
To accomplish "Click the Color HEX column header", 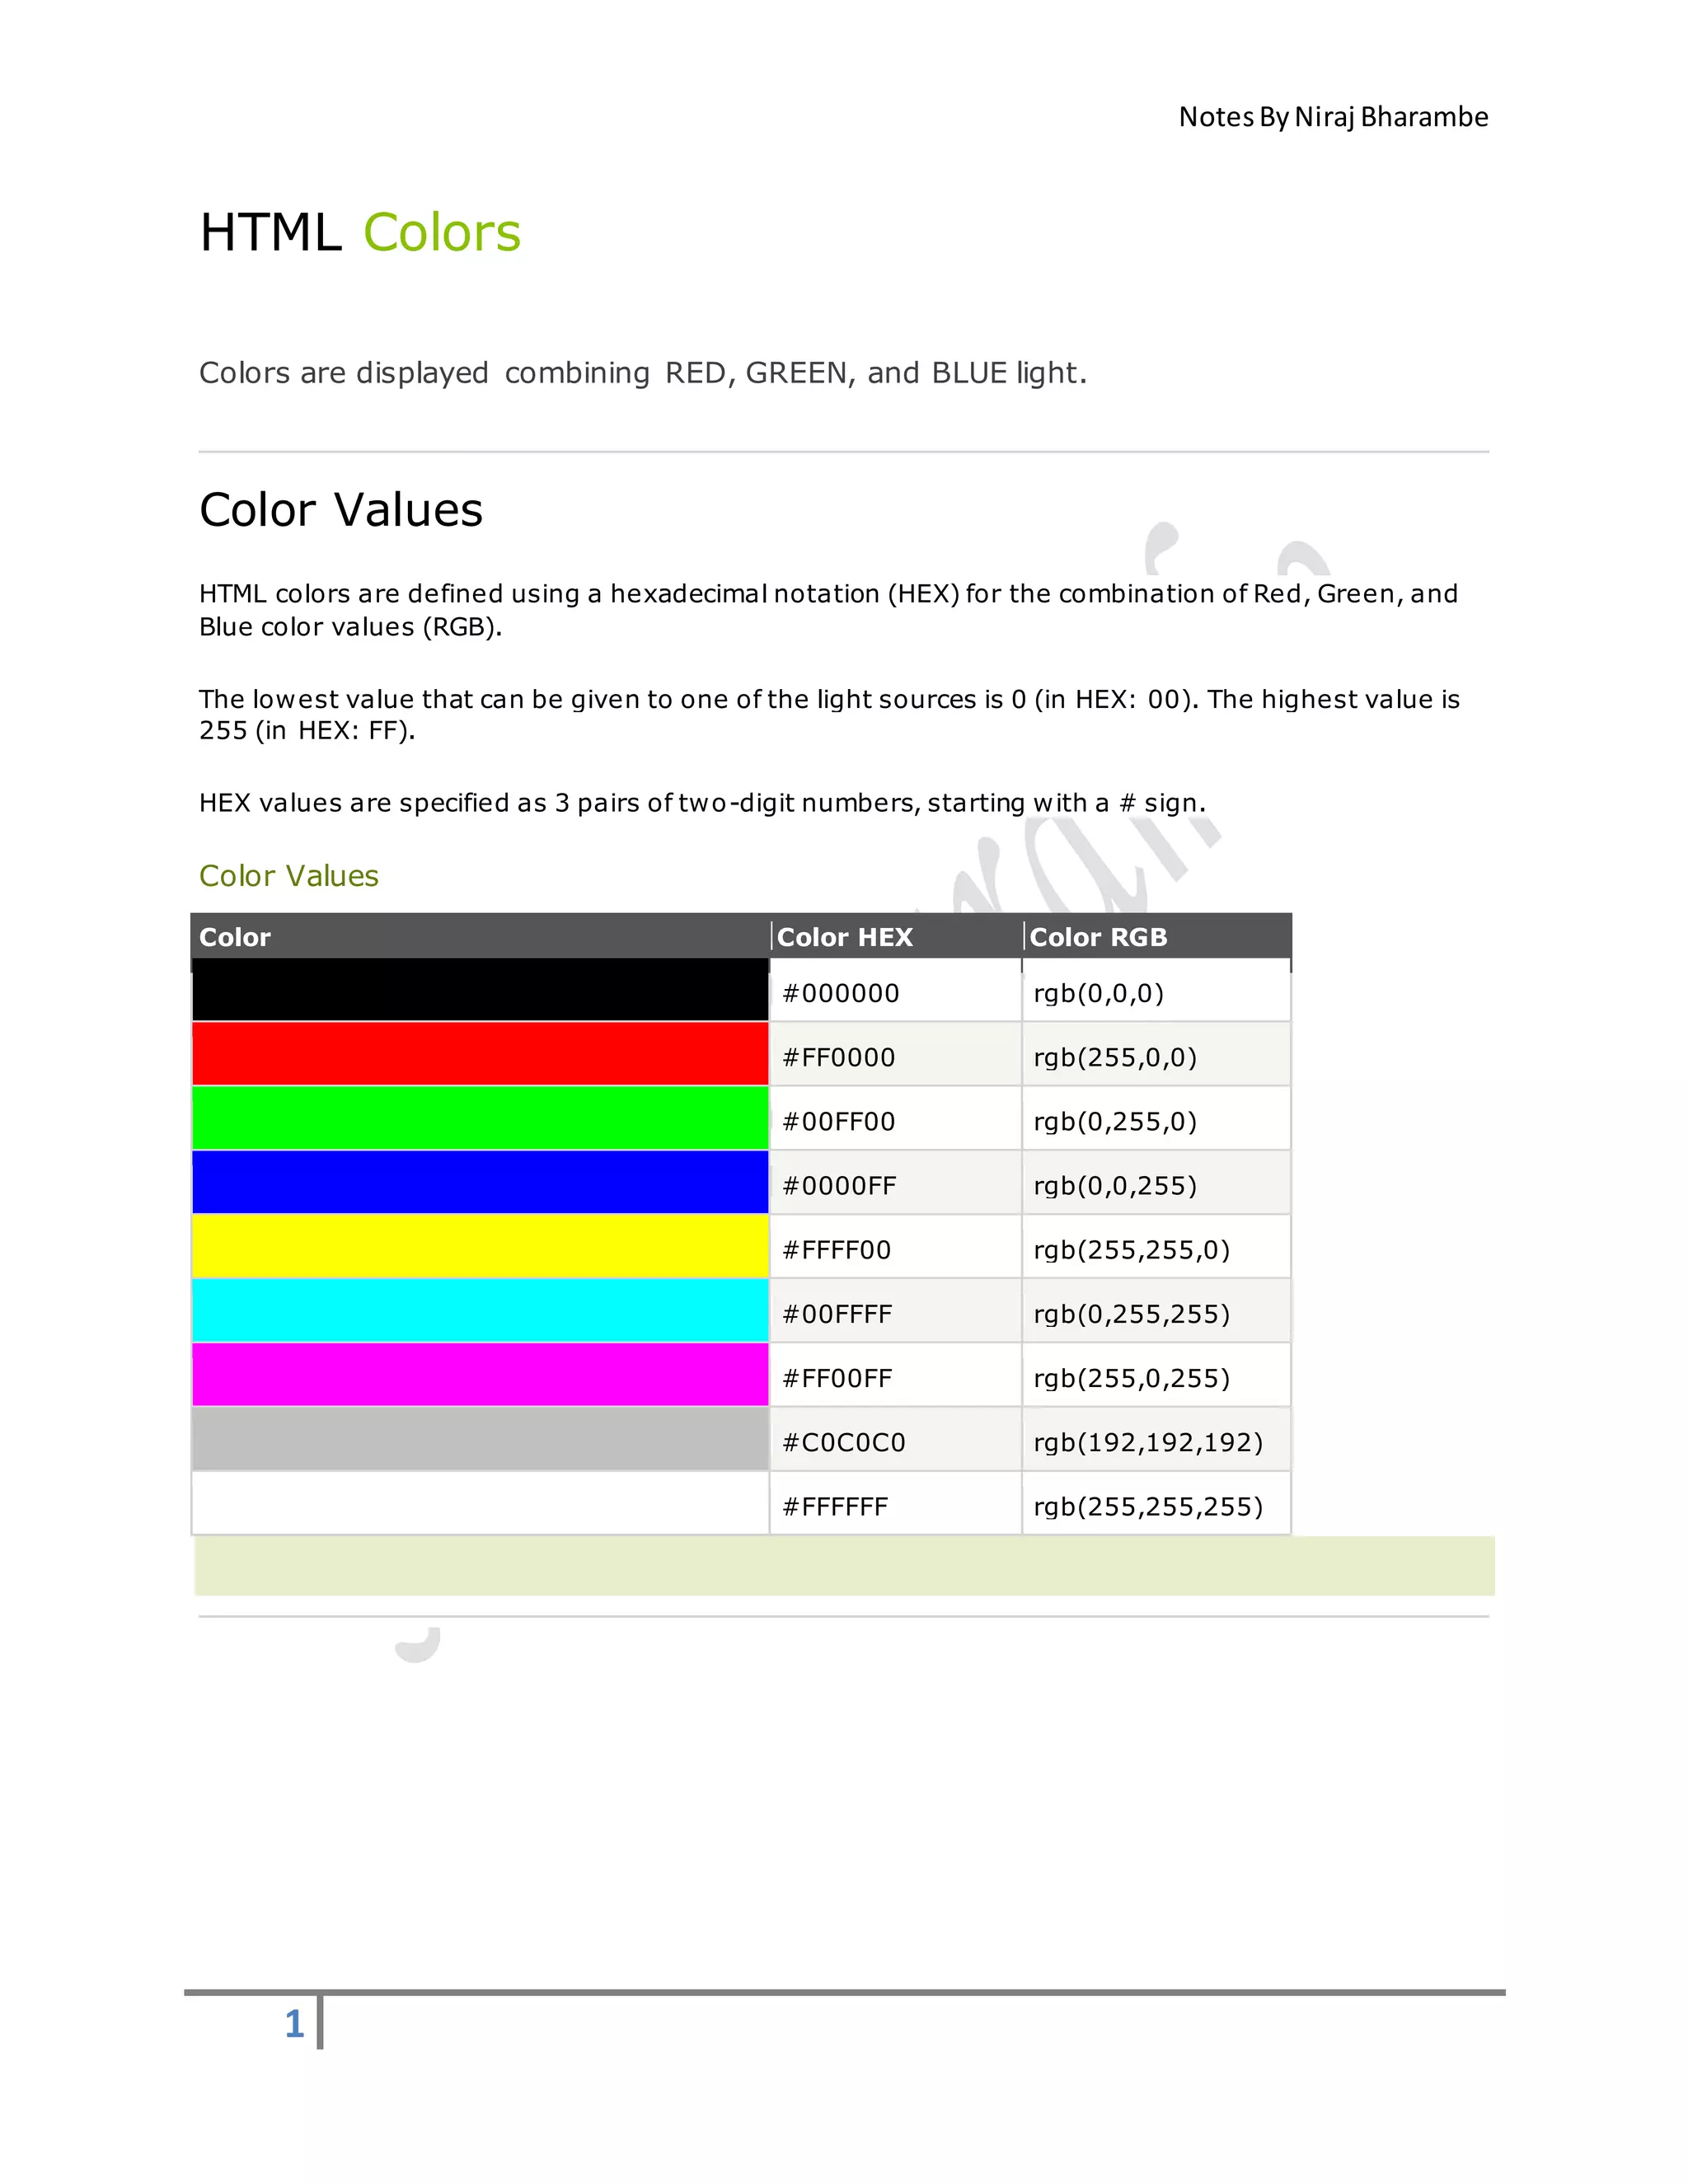I will [x=845, y=937].
